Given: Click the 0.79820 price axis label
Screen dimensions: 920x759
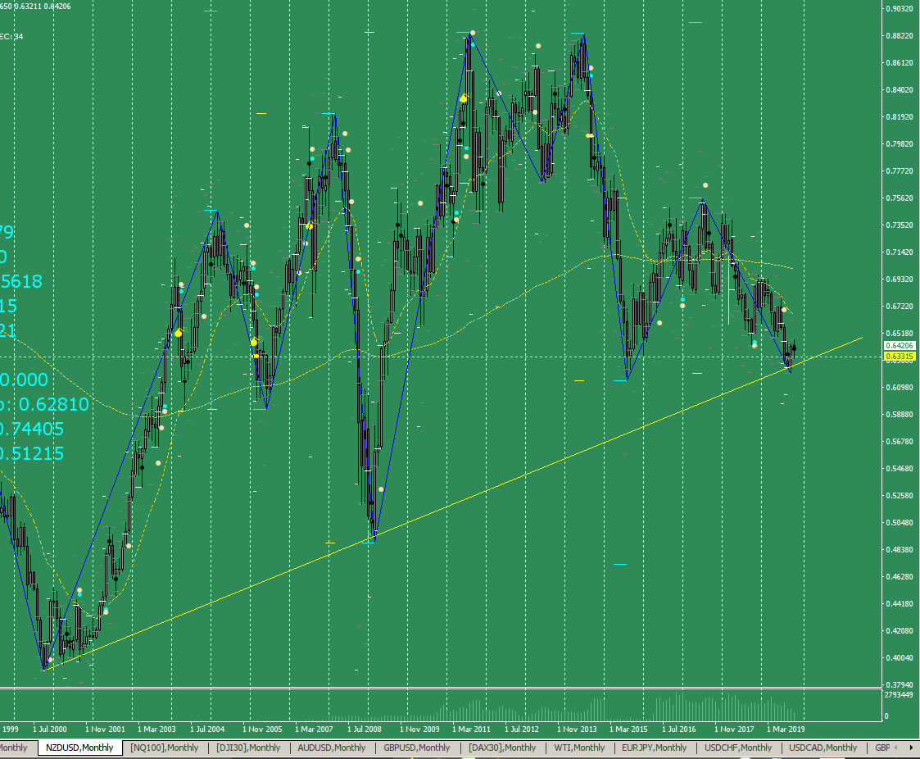Looking at the screenshot, I should 900,143.
